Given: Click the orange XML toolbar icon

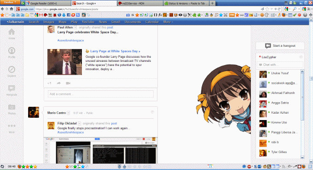Looking at the screenshot, I should coord(232,15).
